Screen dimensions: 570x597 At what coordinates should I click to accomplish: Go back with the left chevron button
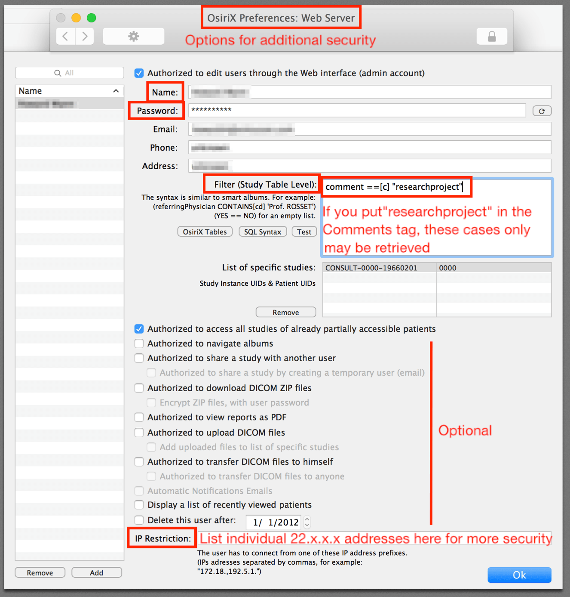(65, 36)
